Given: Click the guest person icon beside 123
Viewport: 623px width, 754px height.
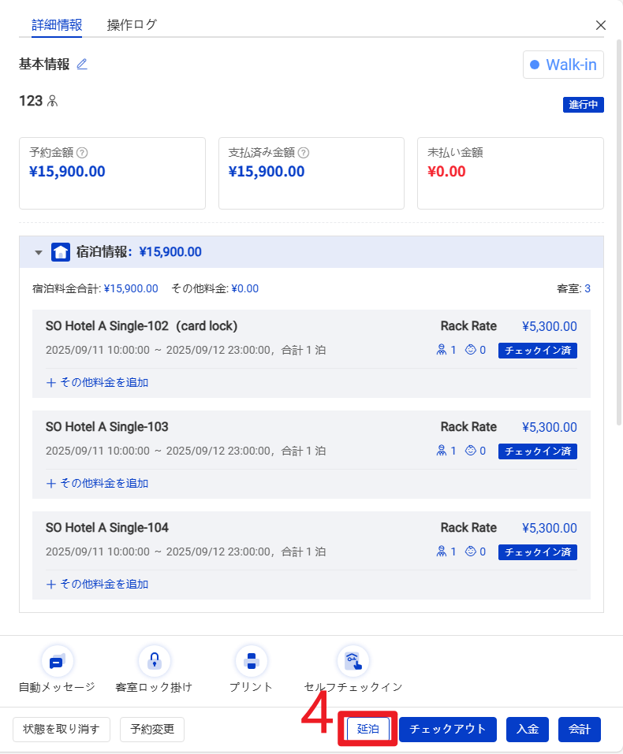Looking at the screenshot, I should pos(53,101).
